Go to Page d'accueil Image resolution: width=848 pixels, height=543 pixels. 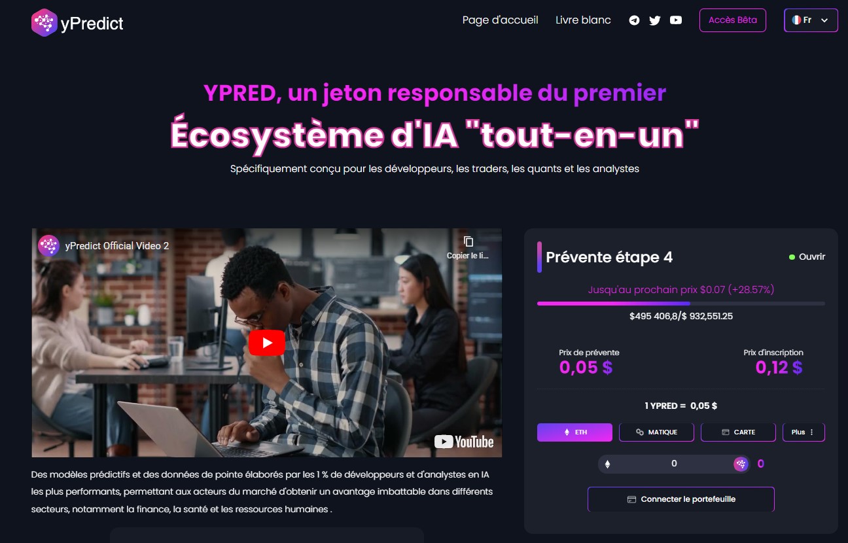(x=500, y=20)
